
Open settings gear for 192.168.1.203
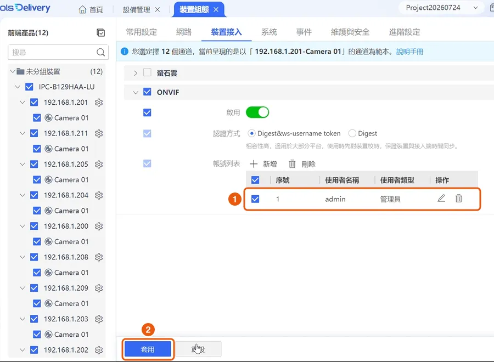point(99,319)
